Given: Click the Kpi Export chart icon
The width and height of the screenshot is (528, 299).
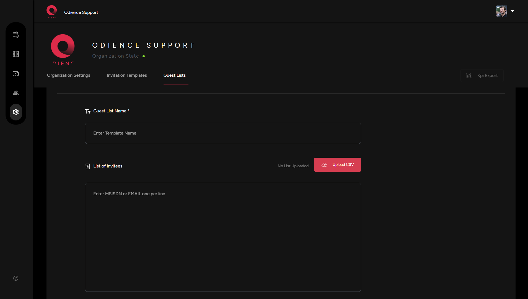Looking at the screenshot, I should click(469, 76).
